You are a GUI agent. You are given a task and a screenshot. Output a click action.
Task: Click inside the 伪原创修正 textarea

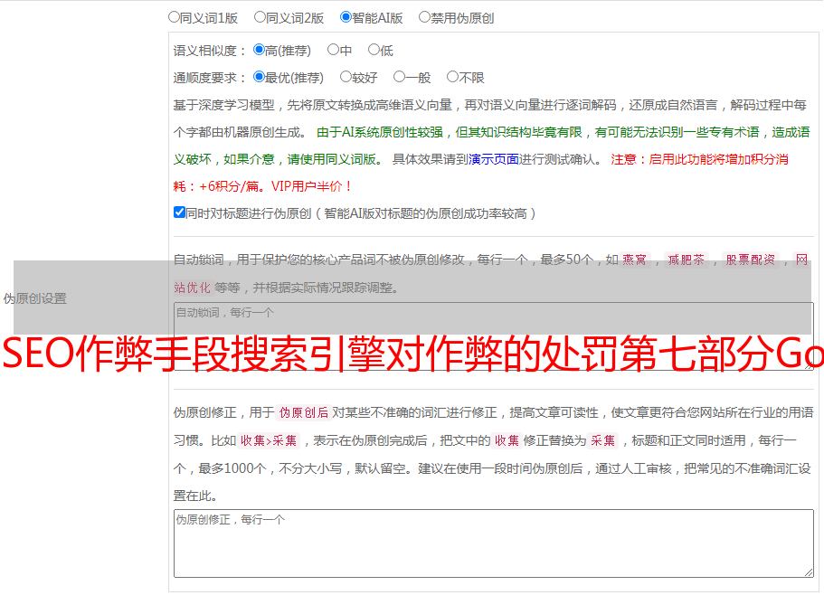pyautogui.click(x=494, y=543)
